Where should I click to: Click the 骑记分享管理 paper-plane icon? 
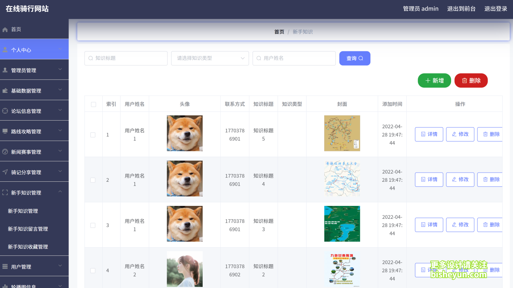click(x=5, y=171)
